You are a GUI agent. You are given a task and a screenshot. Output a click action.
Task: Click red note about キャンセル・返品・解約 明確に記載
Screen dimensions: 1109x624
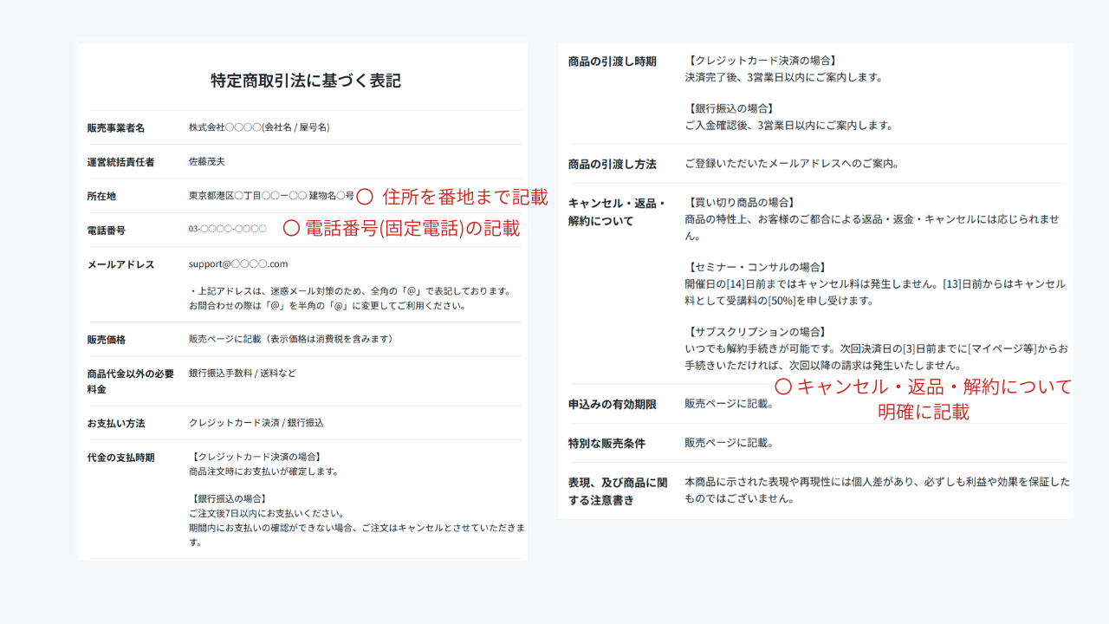pos(923,399)
